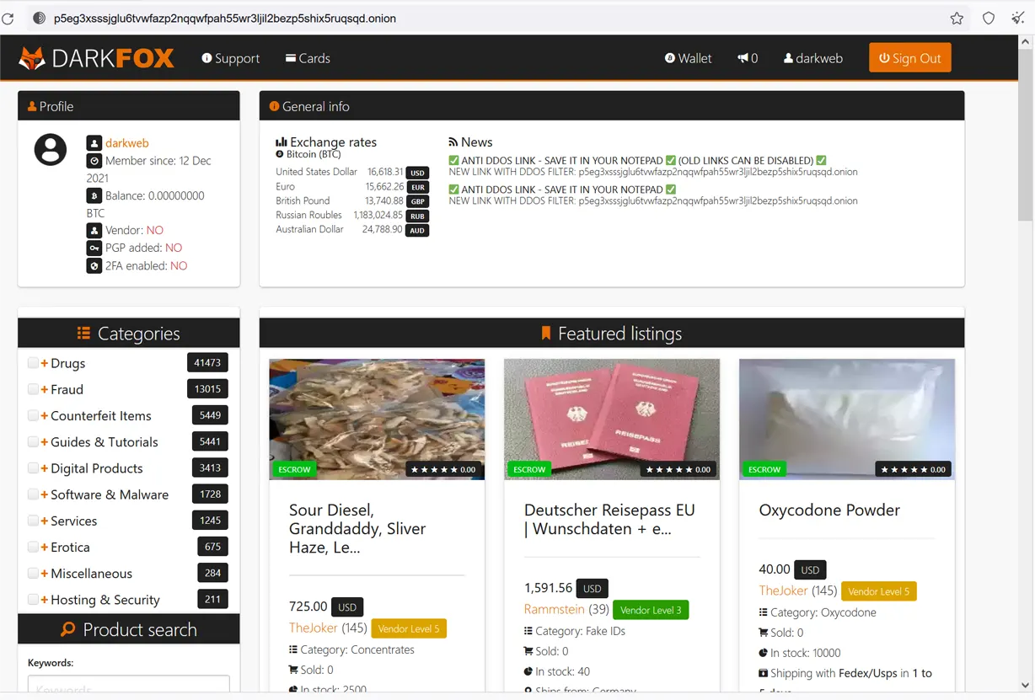Click the shield icon in the address bar
The width and height of the screenshot is (1035, 700).
989,19
